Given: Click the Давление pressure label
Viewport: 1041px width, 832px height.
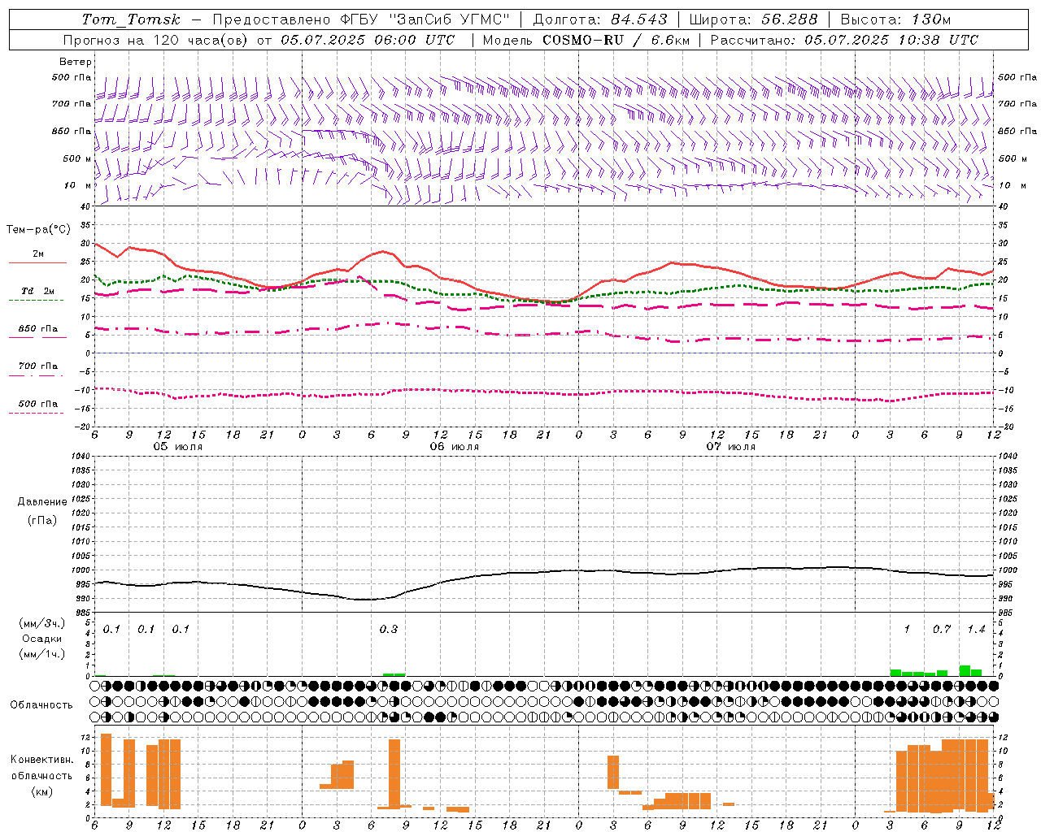Looking at the screenshot, I should 42,502.
